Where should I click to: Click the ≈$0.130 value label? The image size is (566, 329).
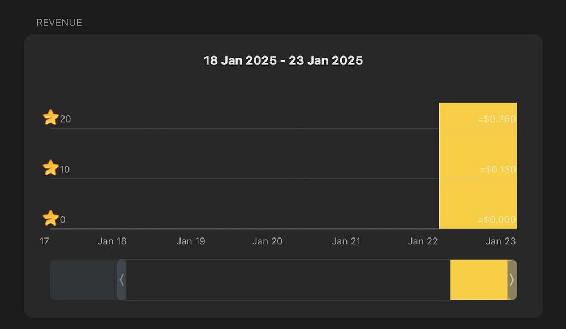tap(498, 170)
